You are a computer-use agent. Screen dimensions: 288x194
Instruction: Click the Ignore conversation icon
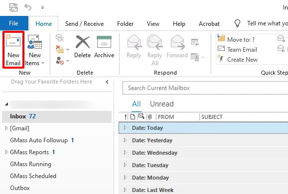click(60, 38)
